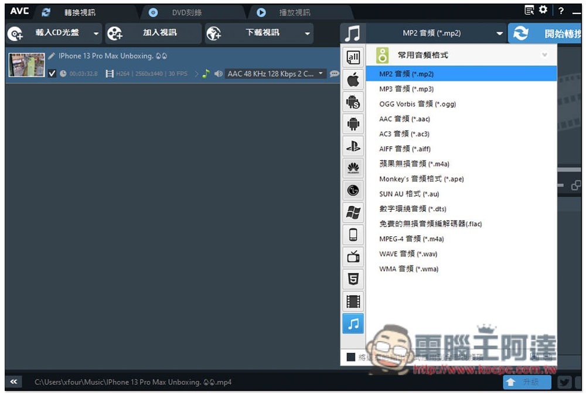Select the HTML5 format category icon
586x395 pixels.
(x=353, y=279)
